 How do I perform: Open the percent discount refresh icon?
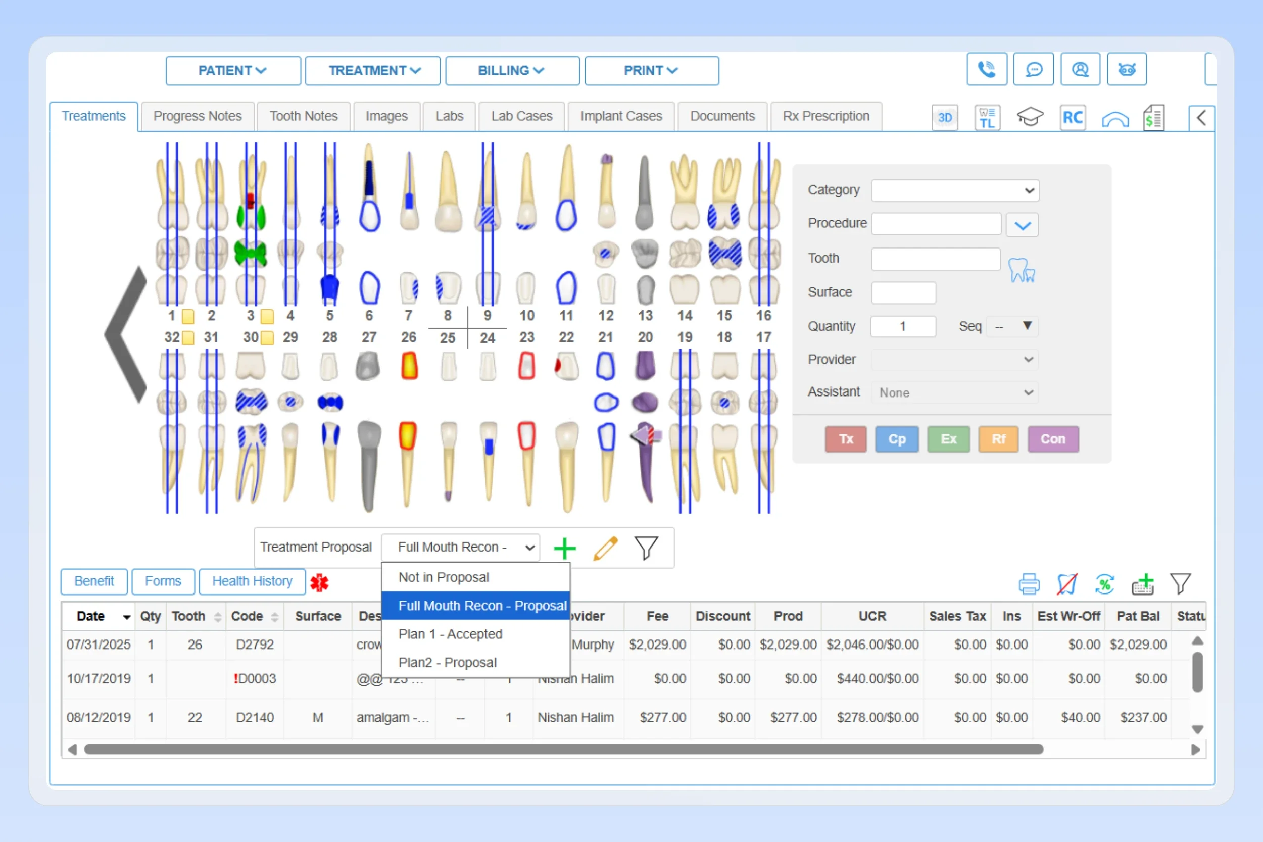(1104, 583)
